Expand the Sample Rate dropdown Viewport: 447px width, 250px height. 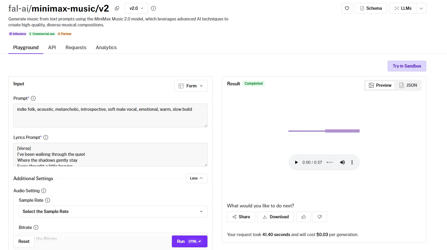coord(113,211)
